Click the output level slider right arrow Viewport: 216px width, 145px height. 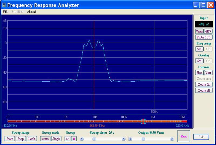[x=172, y=139]
